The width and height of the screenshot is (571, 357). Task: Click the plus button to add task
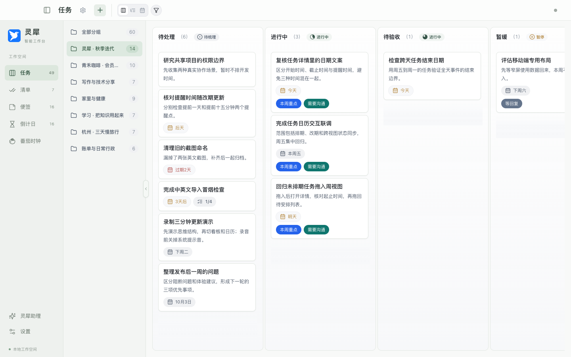[100, 10]
